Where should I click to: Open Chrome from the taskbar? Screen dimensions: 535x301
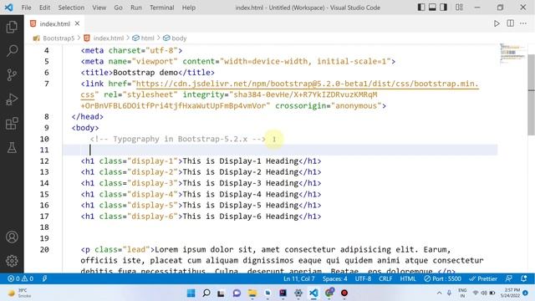point(329,293)
